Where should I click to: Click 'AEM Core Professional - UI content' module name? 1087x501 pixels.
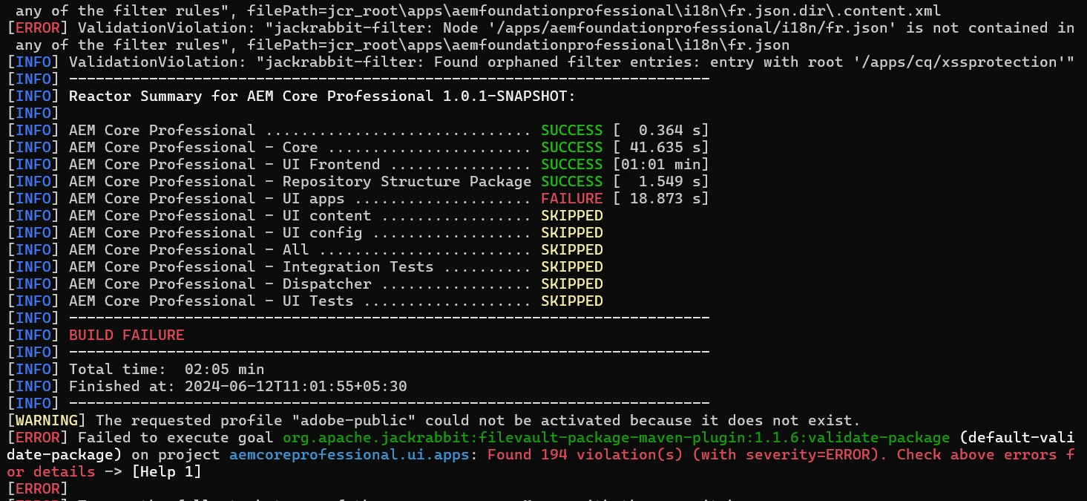220,216
